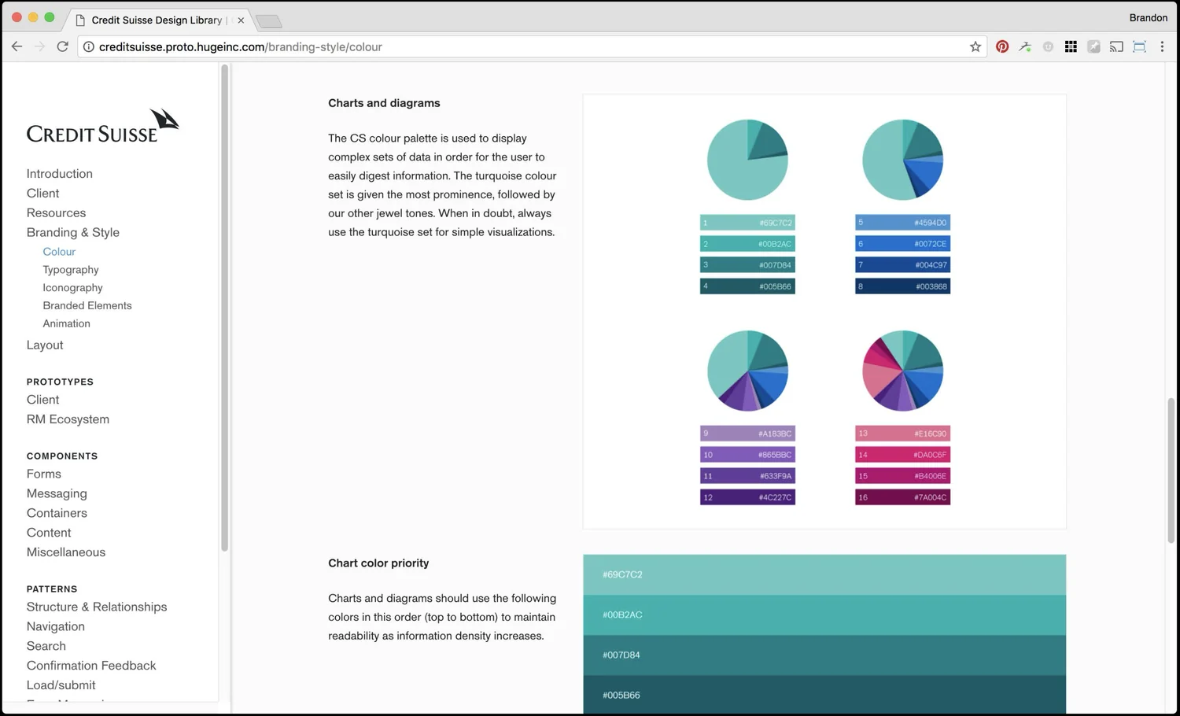This screenshot has width=1180, height=716.
Task: Click the Charts and diagrams heading
Action: [384, 103]
